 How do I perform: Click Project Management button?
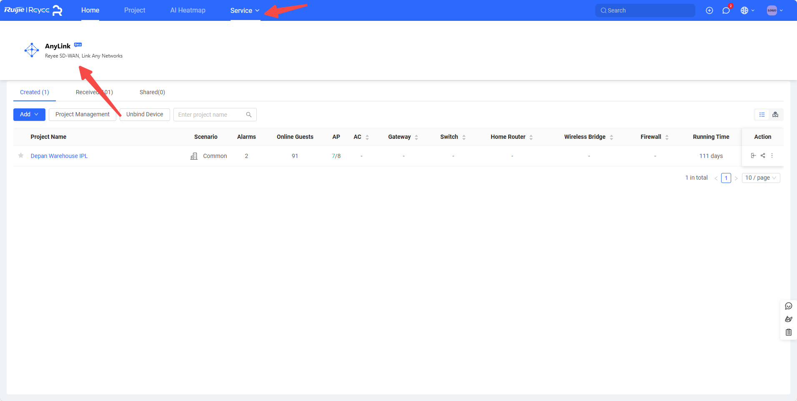pos(83,115)
